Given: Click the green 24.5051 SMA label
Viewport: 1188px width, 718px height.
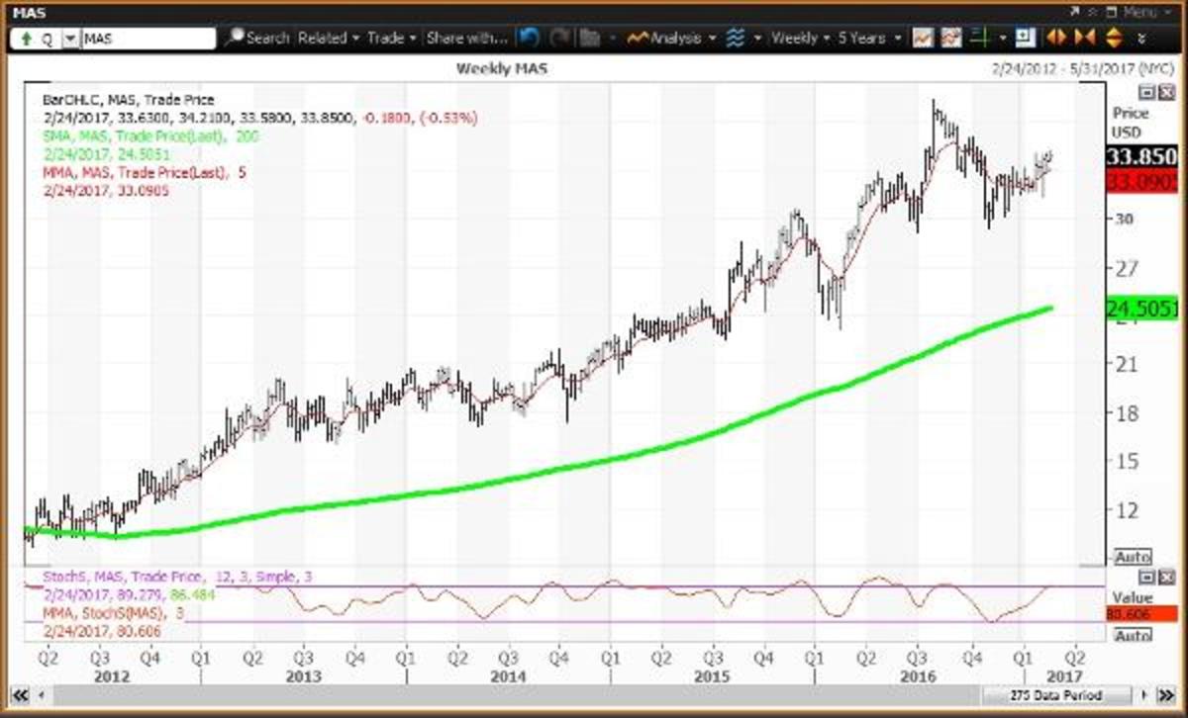Looking at the screenshot, I should coord(1140,310).
